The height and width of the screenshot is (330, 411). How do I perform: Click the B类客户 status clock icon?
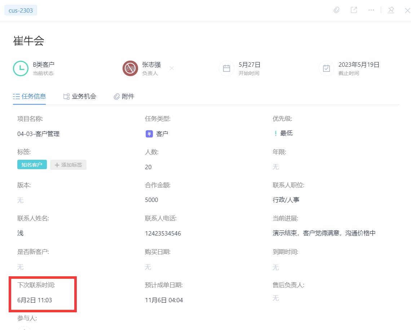[21, 69]
